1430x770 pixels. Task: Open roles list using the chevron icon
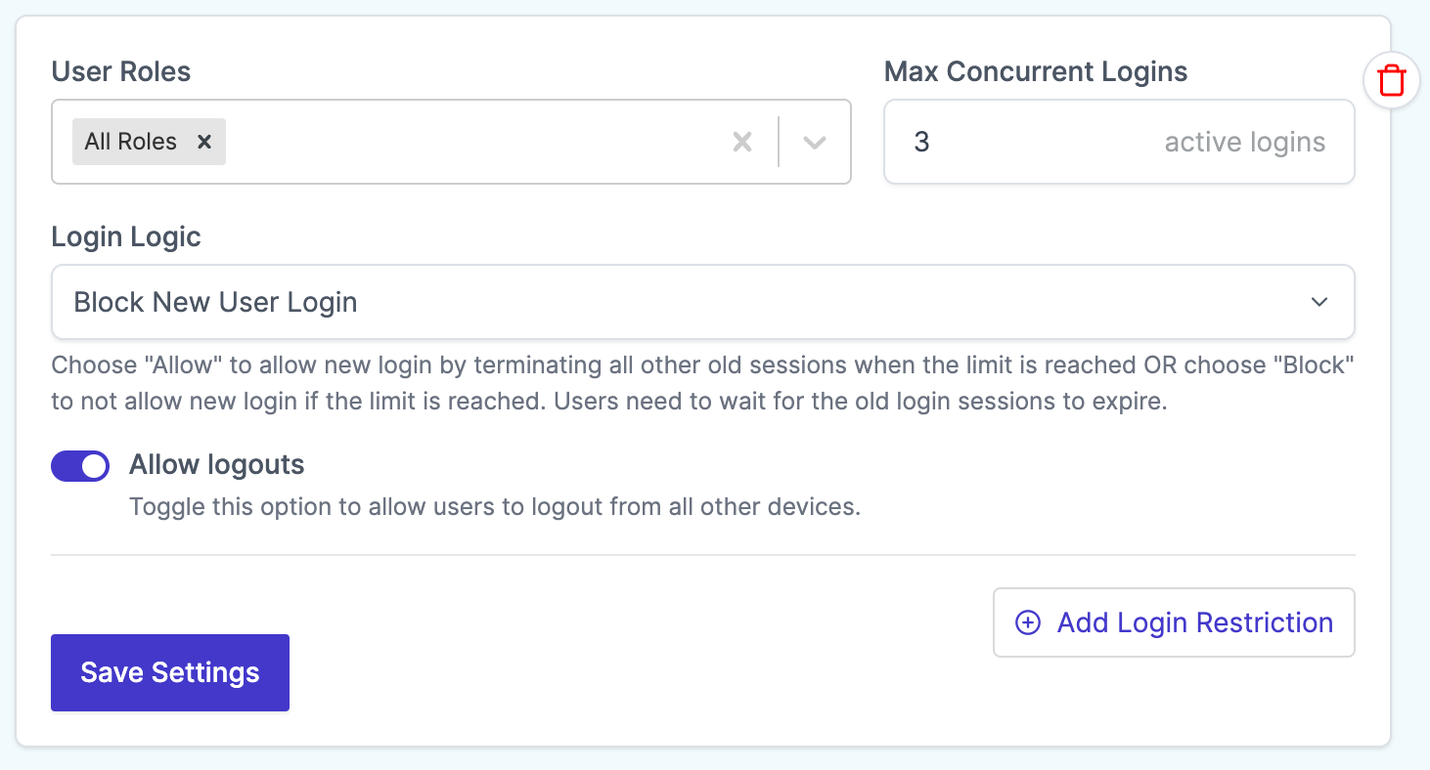(813, 142)
